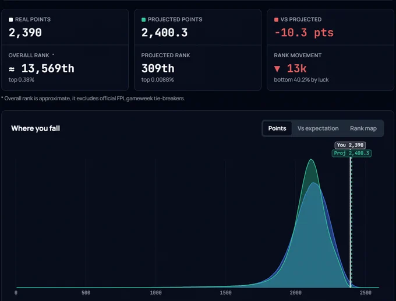The width and height of the screenshot is (396, 301).
Task: Click the 'top 0.38%' text
Action: tap(22, 80)
